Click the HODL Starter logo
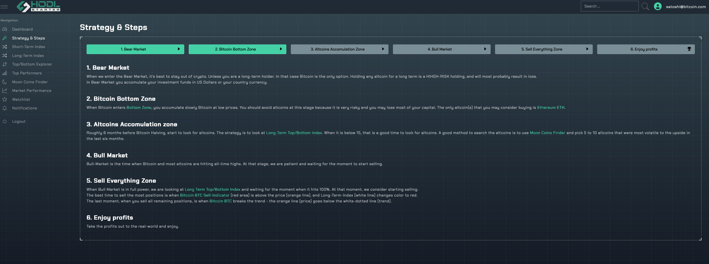This screenshot has width=709, height=264. click(38, 6)
